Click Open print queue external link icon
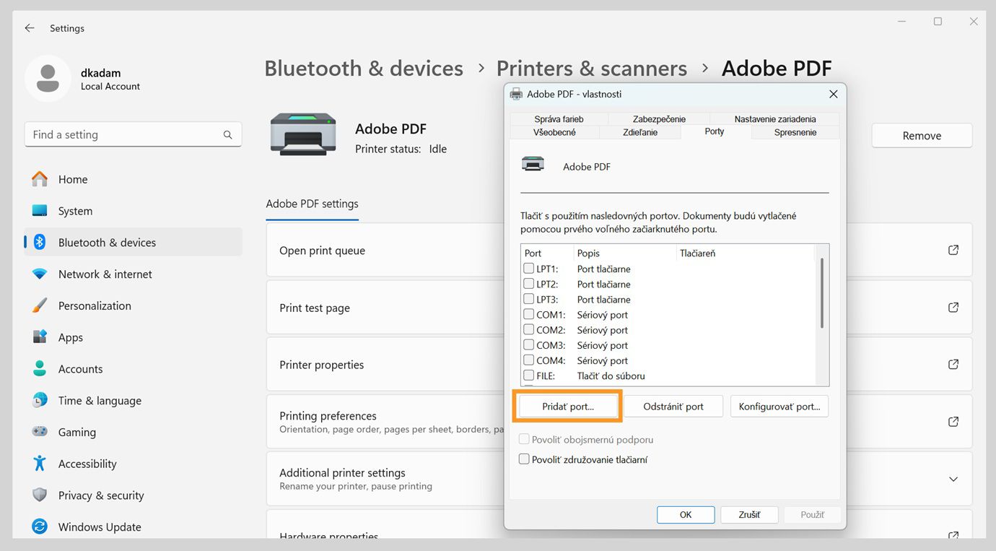This screenshot has height=551, width=996. [953, 250]
